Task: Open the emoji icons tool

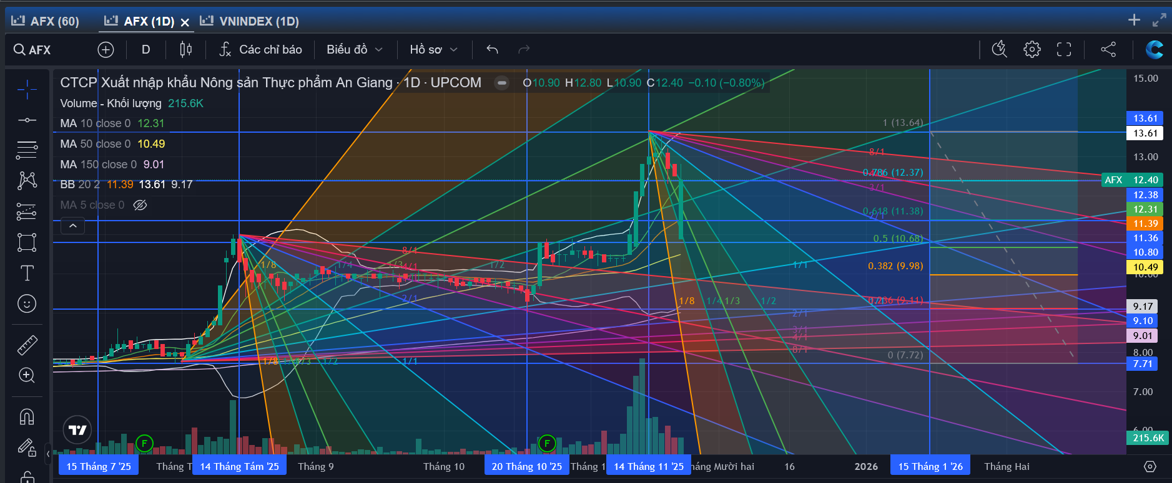Action: [27, 304]
